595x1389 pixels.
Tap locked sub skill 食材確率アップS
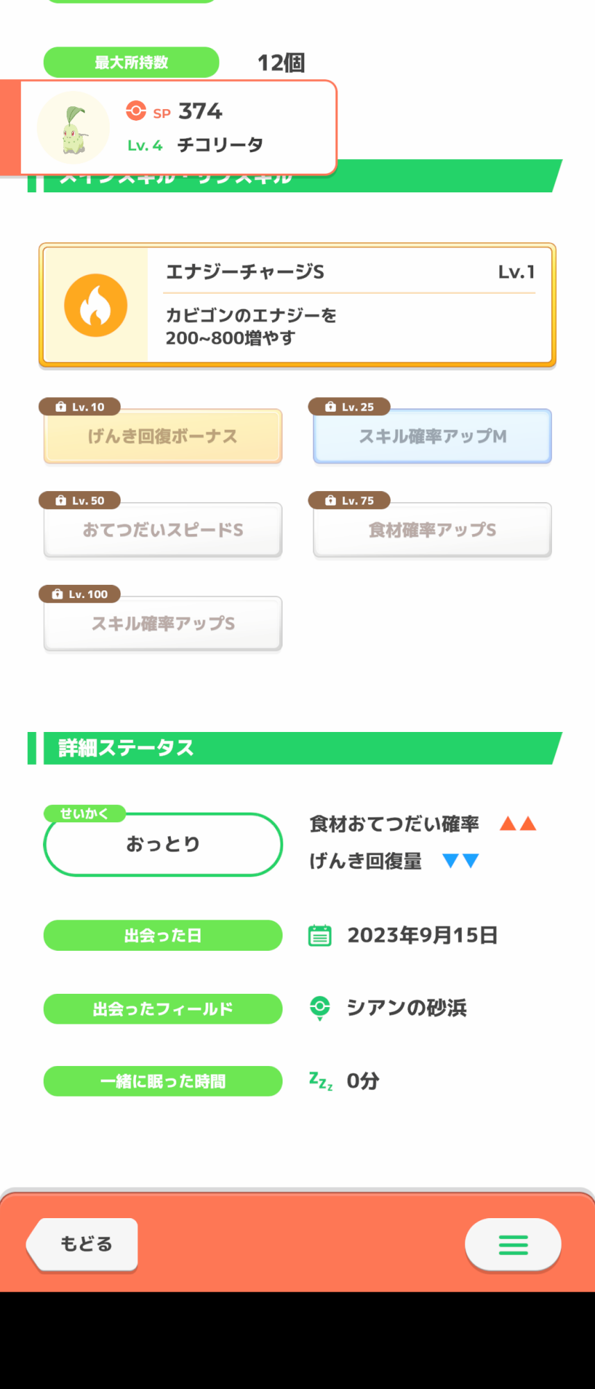(x=433, y=530)
